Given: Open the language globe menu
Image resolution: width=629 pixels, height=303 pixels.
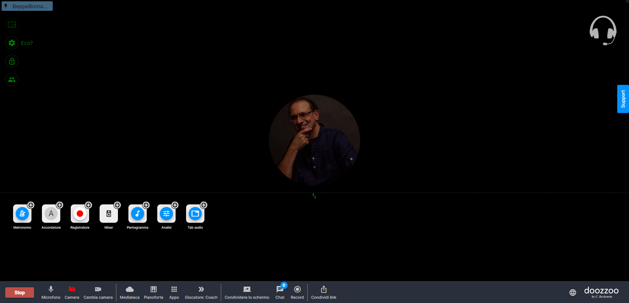Looking at the screenshot, I should (x=573, y=293).
